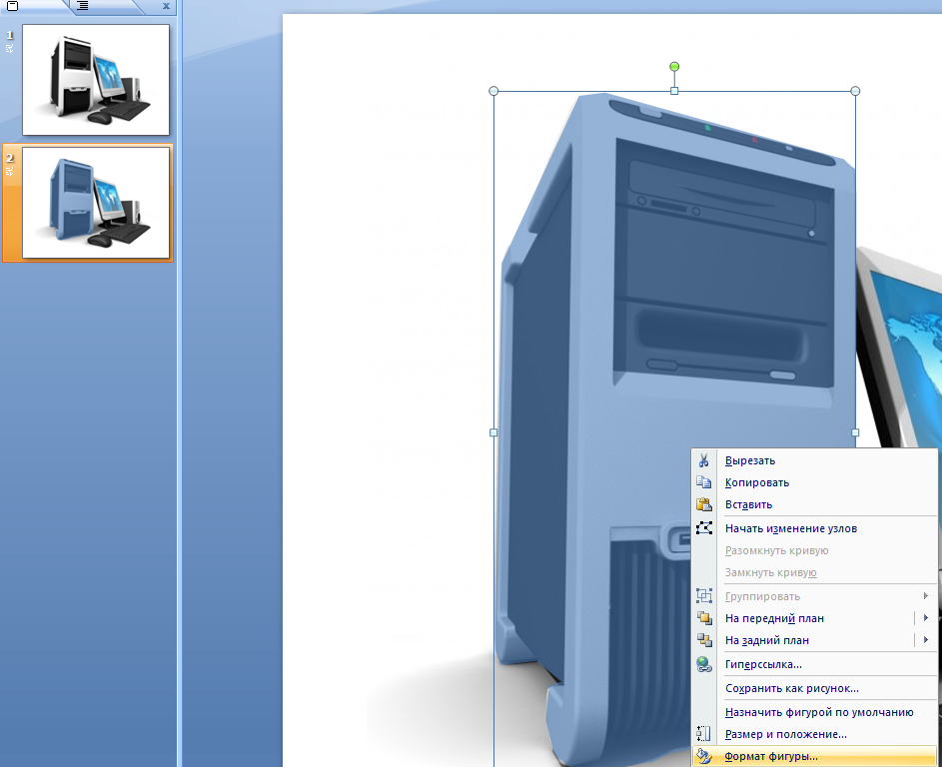Click the Cut scissors icon
942x767 pixels.
[703, 460]
